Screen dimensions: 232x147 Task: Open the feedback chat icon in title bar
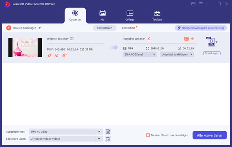point(193,4)
